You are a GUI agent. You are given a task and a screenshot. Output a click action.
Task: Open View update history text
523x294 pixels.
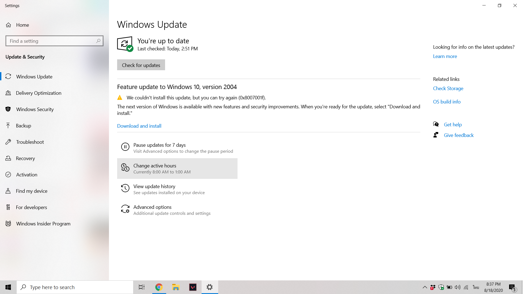tap(154, 186)
